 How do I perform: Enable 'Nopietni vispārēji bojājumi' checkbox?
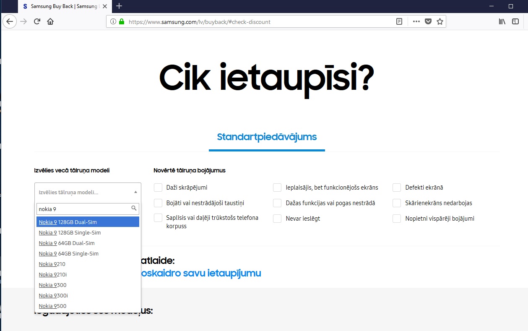click(x=397, y=219)
